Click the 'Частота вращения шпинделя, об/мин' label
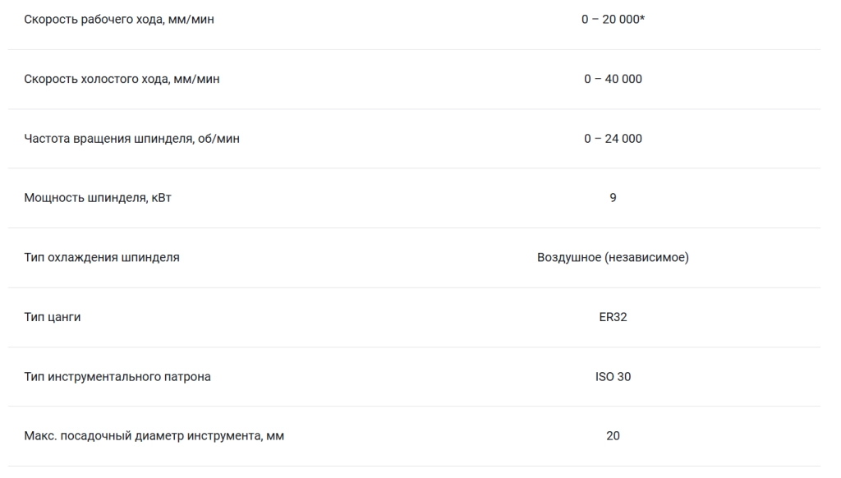 point(132,139)
